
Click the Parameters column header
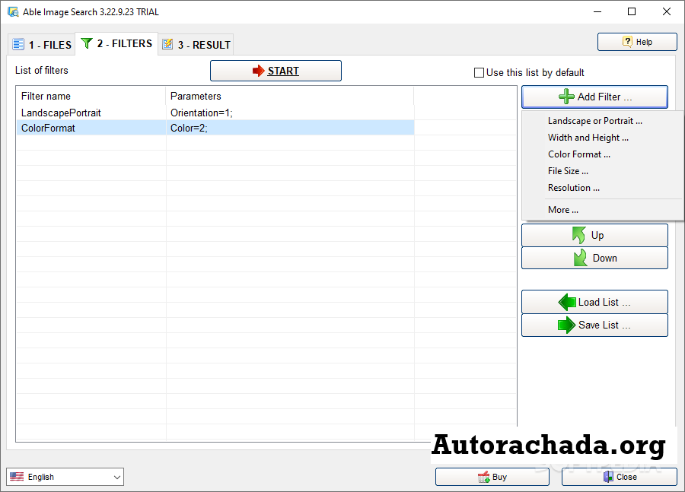(x=290, y=96)
